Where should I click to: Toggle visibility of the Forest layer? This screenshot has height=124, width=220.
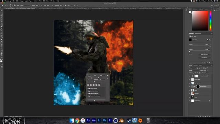click(190, 97)
